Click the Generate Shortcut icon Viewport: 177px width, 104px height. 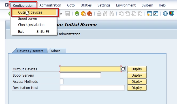156,14
